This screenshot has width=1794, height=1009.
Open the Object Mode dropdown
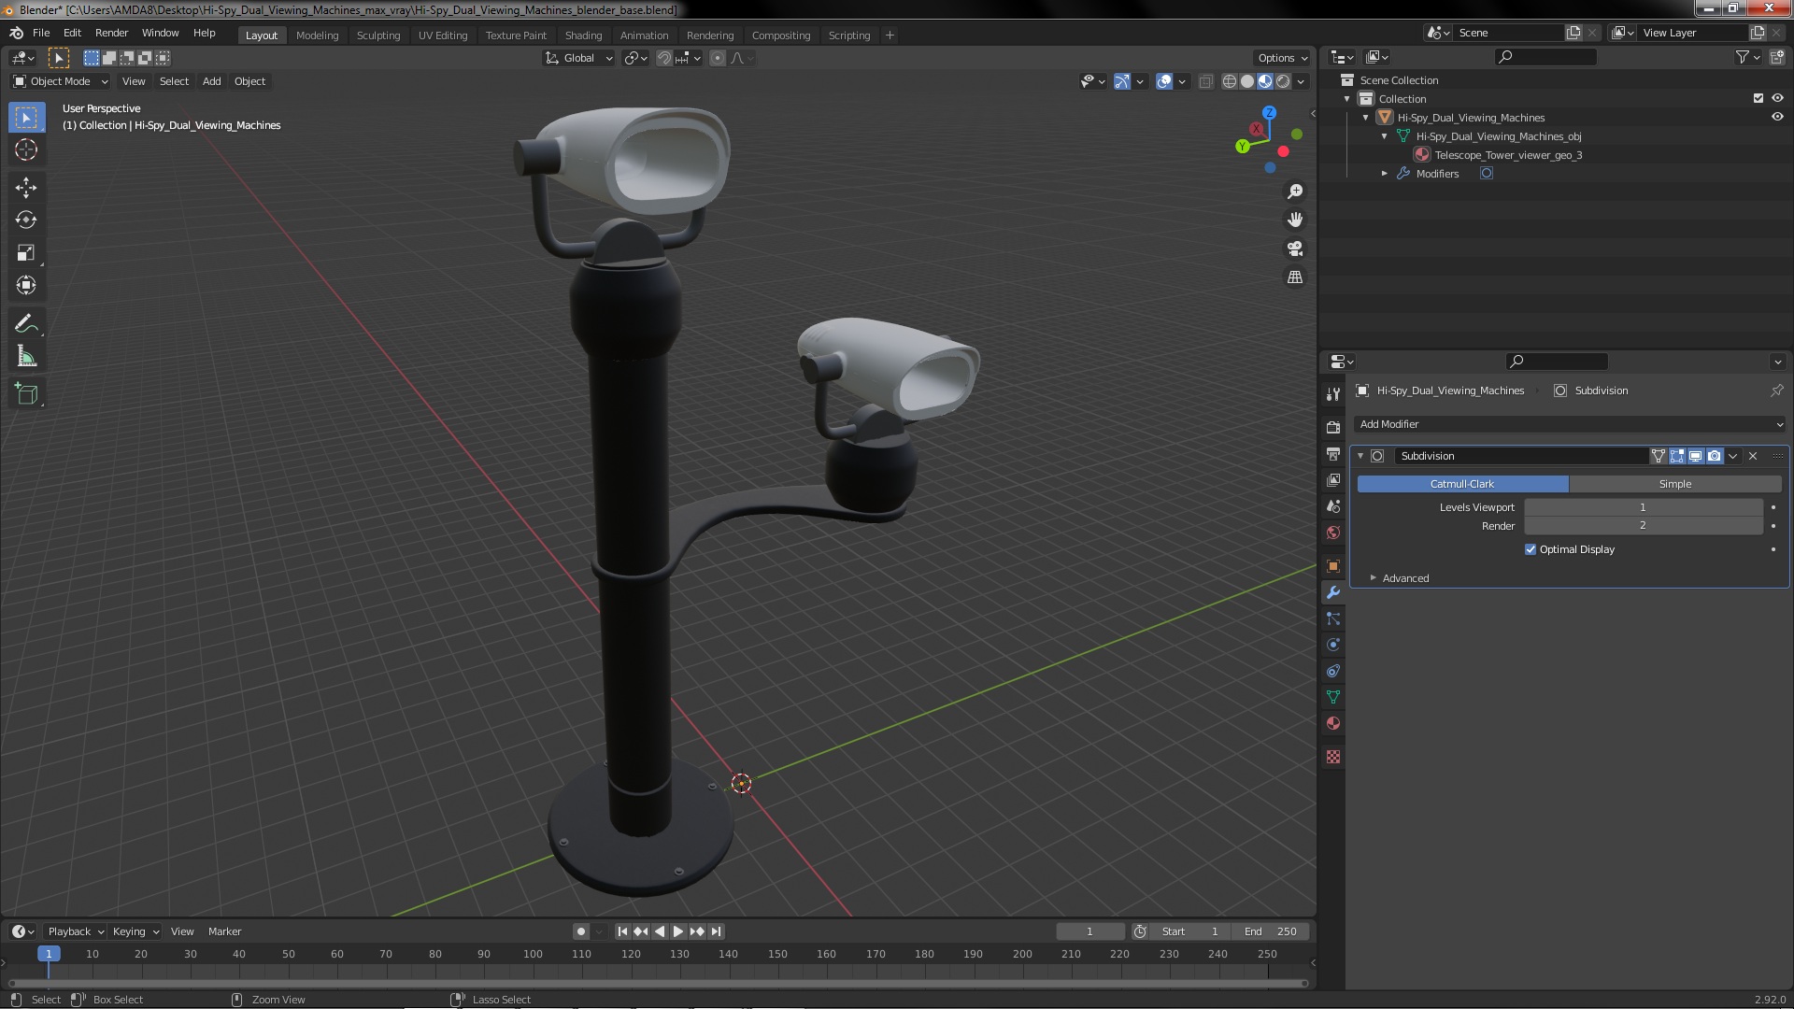point(61,81)
